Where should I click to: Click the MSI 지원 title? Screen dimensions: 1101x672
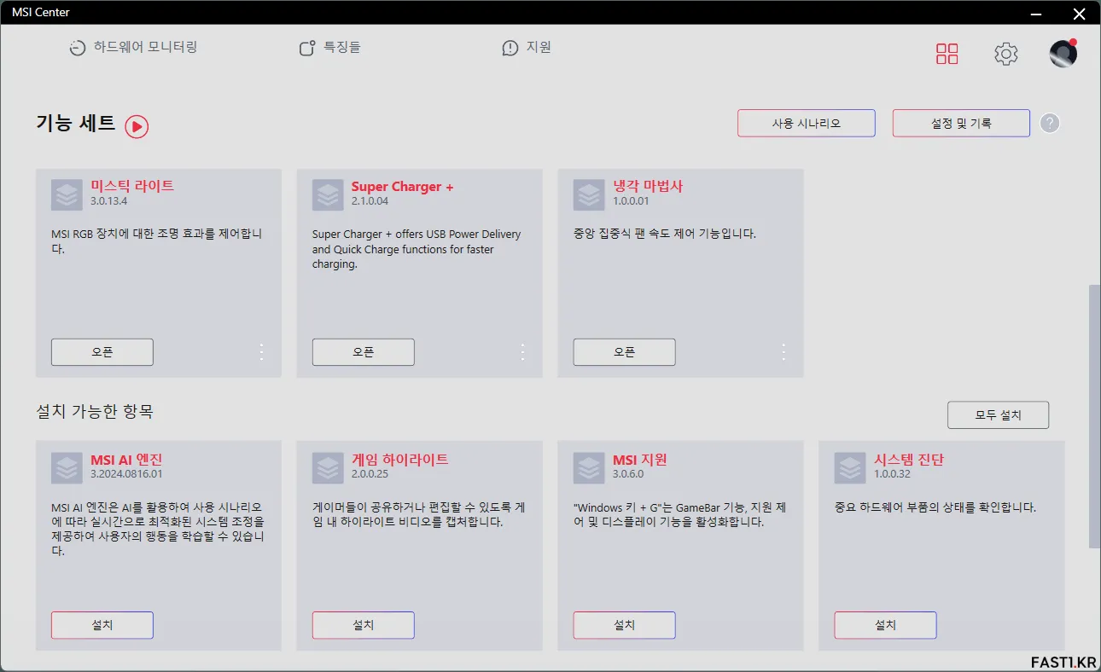pyautogui.click(x=640, y=460)
